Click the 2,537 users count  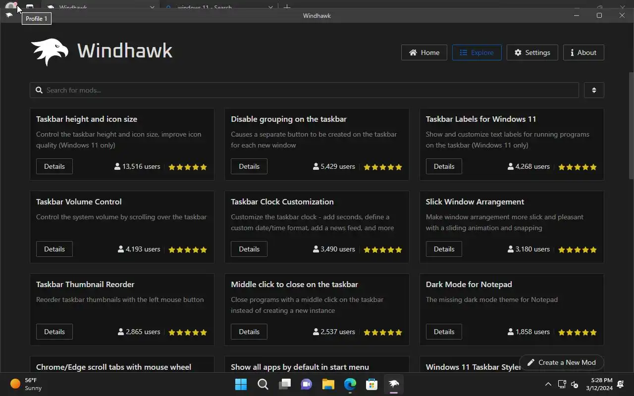click(x=334, y=332)
